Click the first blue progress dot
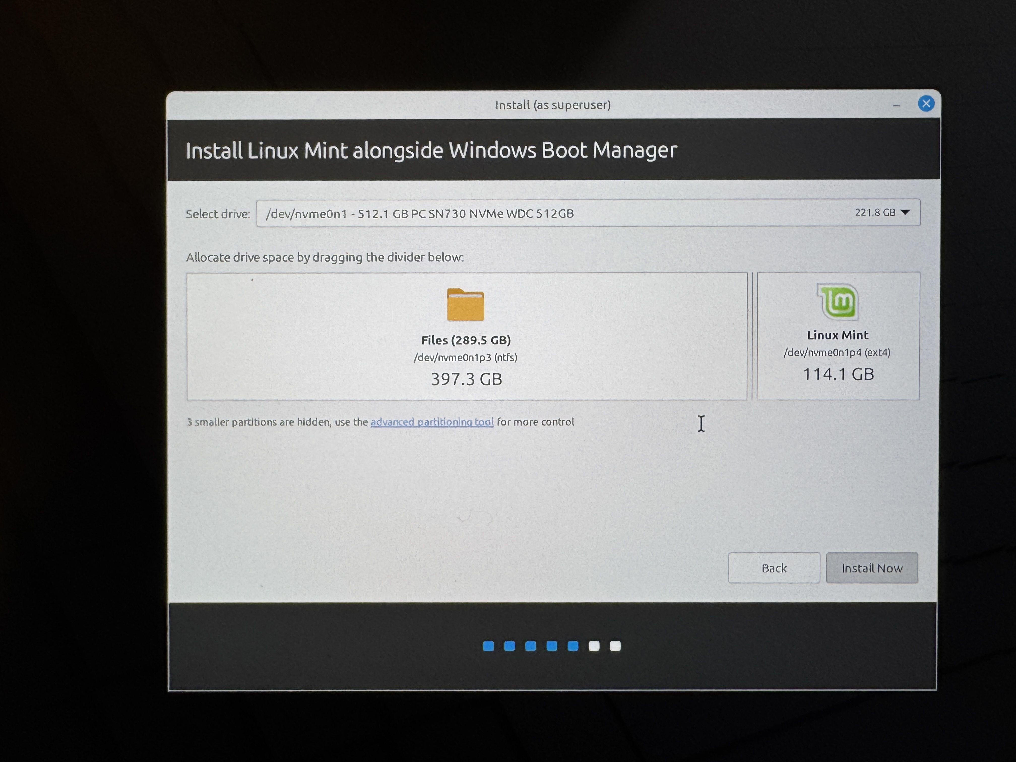 pyautogui.click(x=488, y=646)
